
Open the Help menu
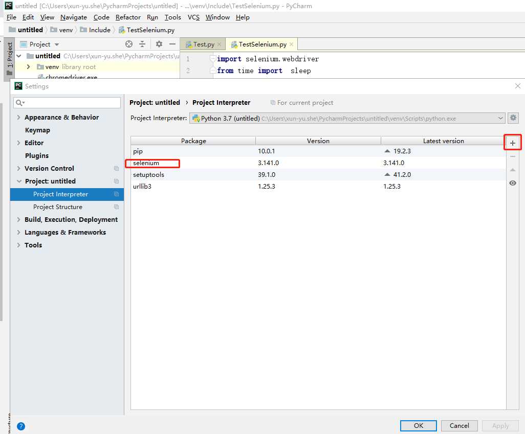coord(243,17)
